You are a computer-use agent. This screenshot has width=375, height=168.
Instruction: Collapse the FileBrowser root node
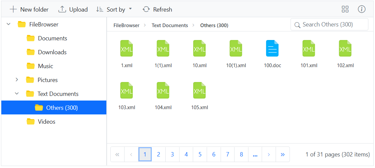click(9, 24)
